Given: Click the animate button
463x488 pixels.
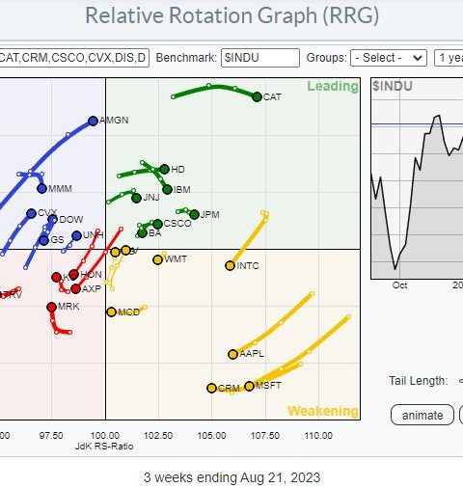Looking at the screenshot, I should coord(422,415).
